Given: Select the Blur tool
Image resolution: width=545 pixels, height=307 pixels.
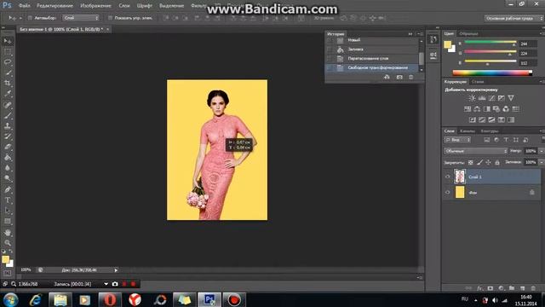Looking at the screenshot, I should coord(8,168).
